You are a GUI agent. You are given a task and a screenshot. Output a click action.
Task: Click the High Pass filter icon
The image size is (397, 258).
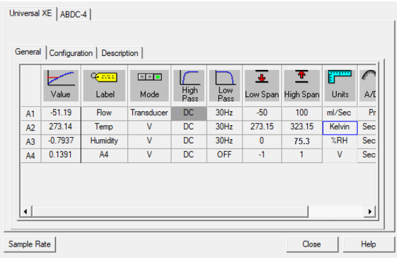click(x=190, y=78)
